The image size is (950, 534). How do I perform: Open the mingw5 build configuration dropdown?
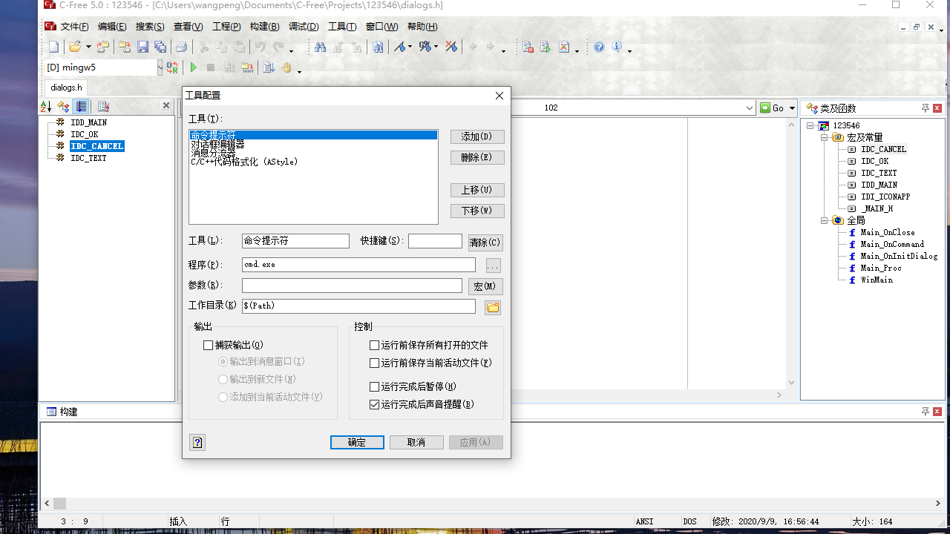[160, 67]
